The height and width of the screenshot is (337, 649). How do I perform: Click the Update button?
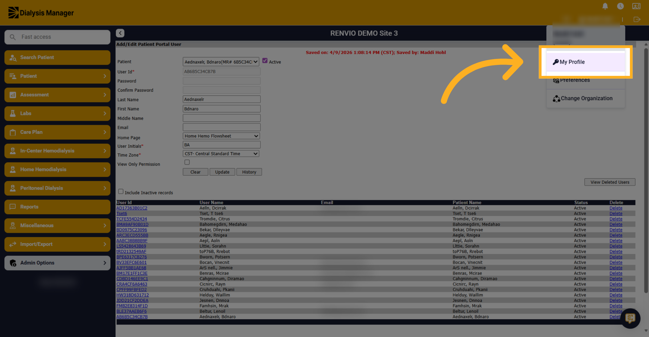(222, 172)
